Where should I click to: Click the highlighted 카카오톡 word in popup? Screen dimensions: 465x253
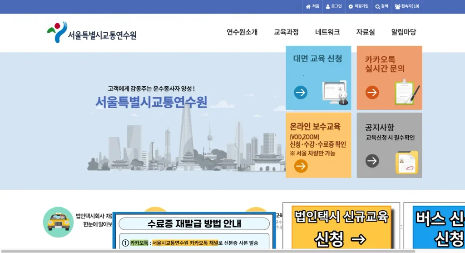point(139,243)
